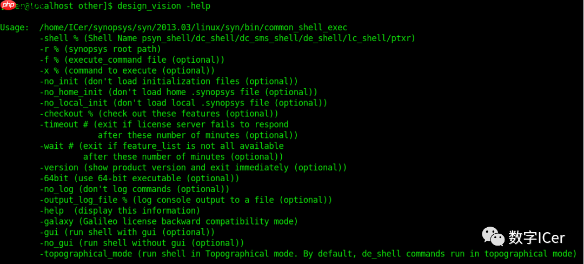Viewport: 584px width, 264px height.
Task: Click the common_shell_exec usage path
Action: point(193,27)
